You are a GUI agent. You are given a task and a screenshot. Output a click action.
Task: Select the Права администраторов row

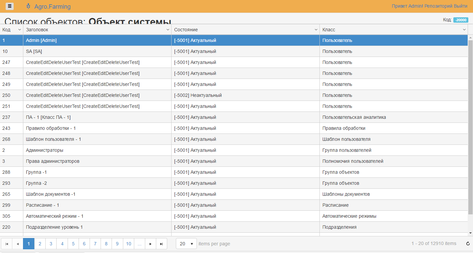pos(234,161)
